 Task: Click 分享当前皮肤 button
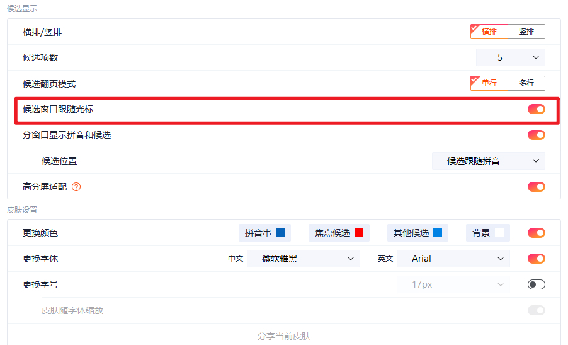click(284, 336)
